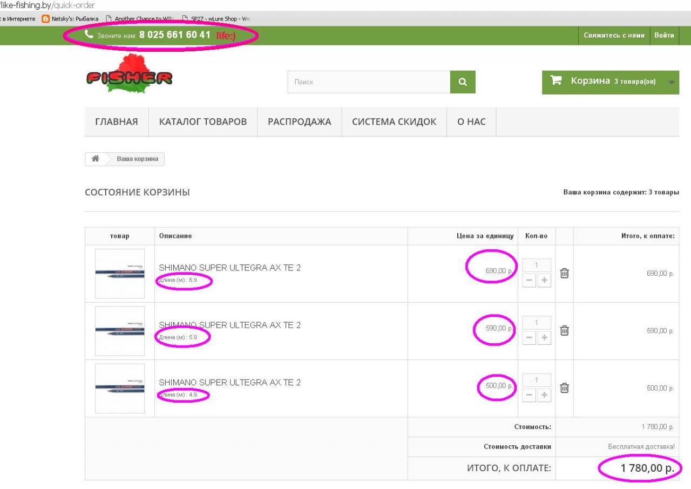Expand the Корзина cart dropdown arrow
691x489 pixels.
tap(671, 83)
